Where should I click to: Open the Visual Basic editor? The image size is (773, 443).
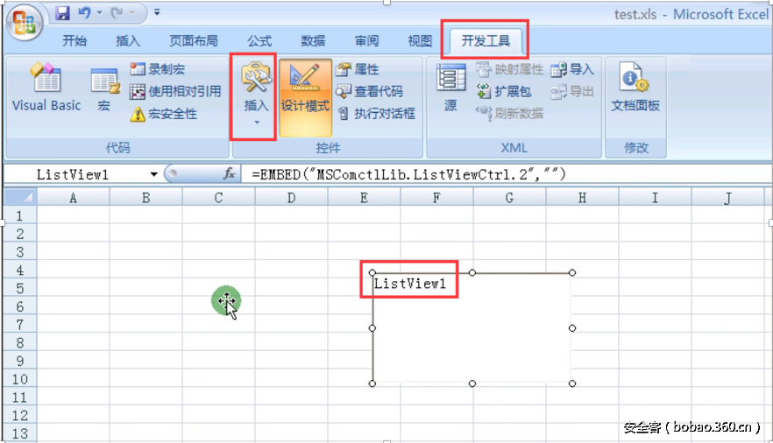pyautogui.click(x=46, y=88)
